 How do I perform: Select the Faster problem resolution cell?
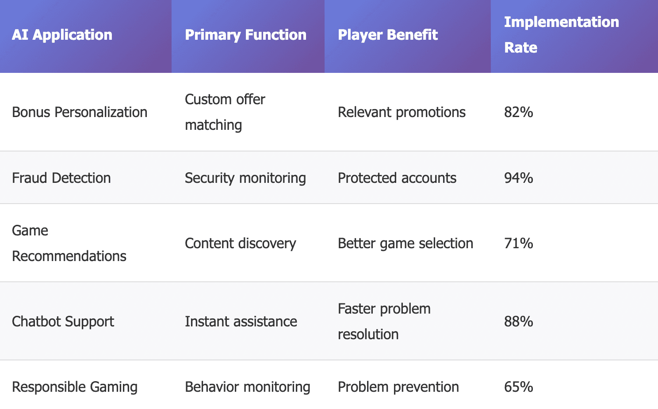tap(384, 322)
